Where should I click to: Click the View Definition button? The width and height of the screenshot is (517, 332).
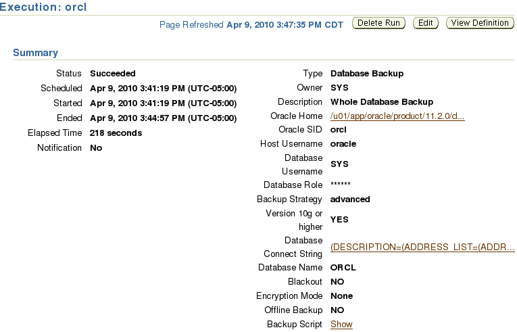[480, 23]
